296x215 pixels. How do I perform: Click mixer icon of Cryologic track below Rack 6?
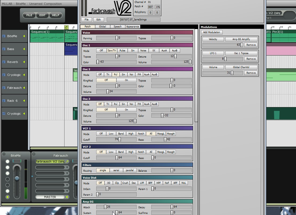tap(3, 114)
